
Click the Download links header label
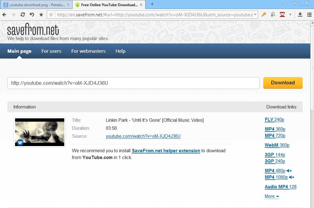[281, 107]
